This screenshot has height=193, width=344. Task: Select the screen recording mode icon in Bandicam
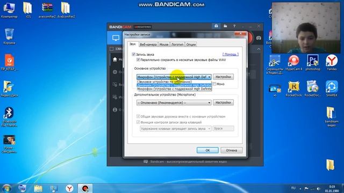point(116,38)
